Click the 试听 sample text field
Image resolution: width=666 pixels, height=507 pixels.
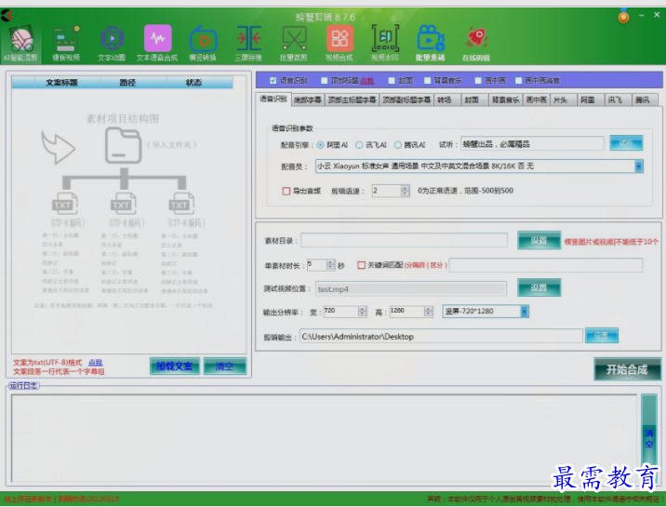(x=532, y=144)
